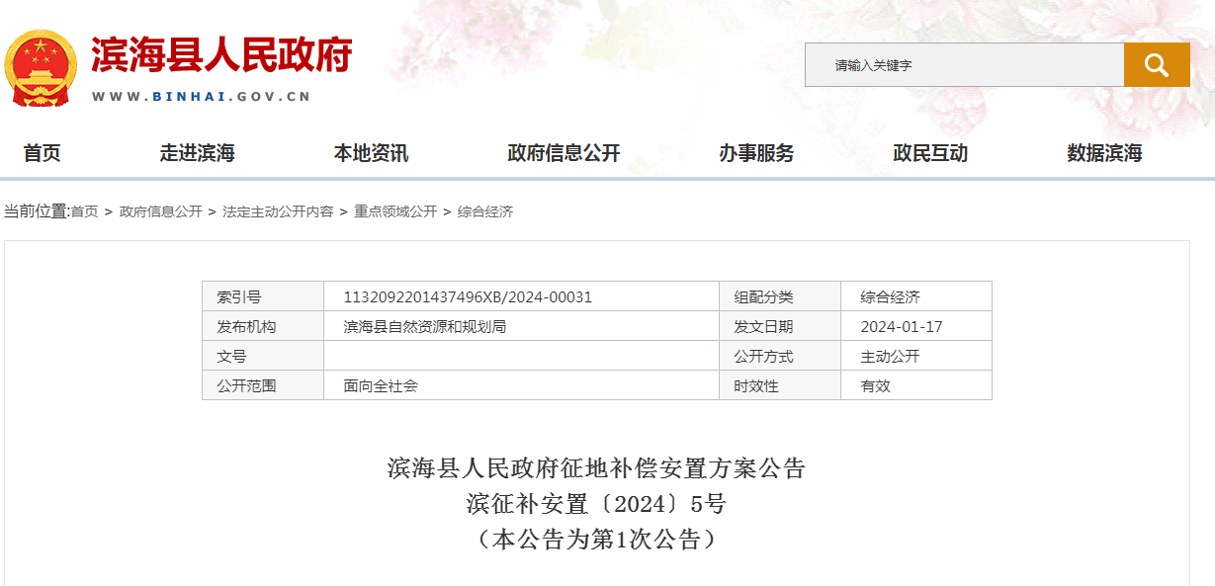This screenshot has width=1215, height=586.
Task: Click the 综合经济 breadcrumb link
Action: pos(484,211)
